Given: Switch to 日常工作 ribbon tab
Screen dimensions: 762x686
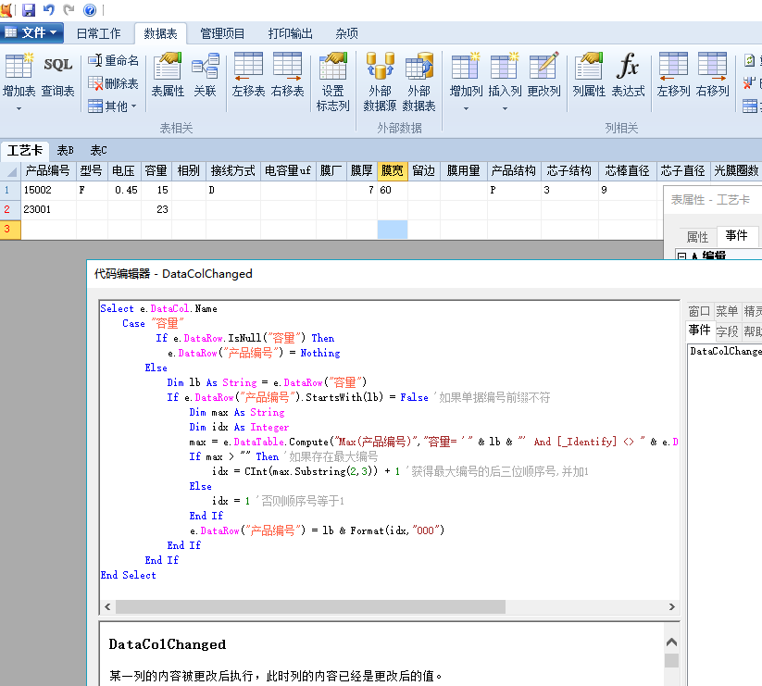Looking at the screenshot, I should point(99,33).
